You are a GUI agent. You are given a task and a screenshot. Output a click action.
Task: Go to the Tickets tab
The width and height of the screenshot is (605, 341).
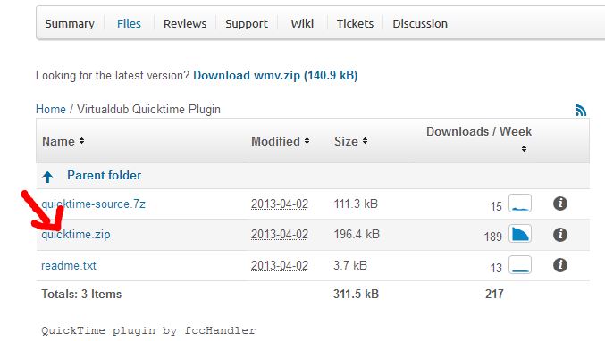point(355,23)
